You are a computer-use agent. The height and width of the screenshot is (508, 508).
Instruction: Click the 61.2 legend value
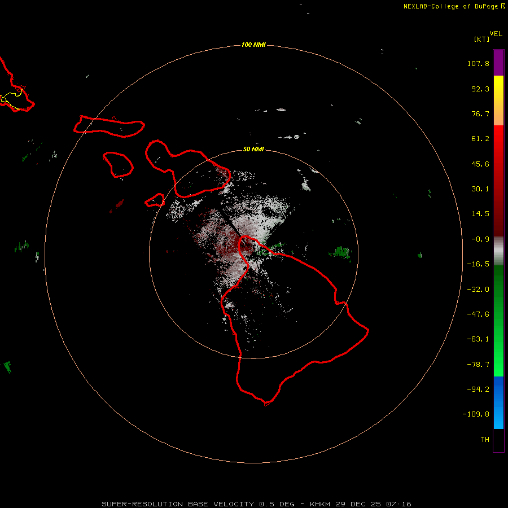(480, 139)
